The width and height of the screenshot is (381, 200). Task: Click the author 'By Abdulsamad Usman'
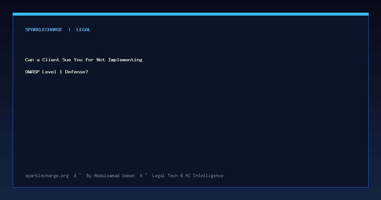coord(110,176)
